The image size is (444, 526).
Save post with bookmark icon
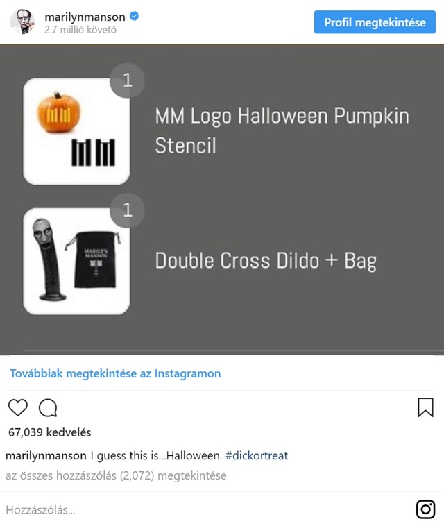click(425, 407)
